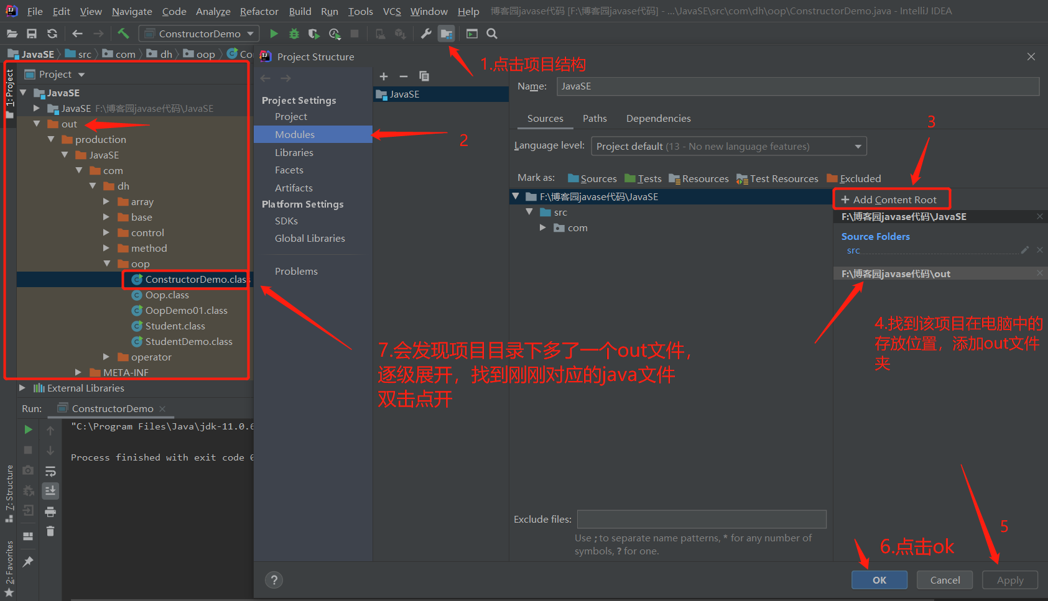Click the soft-wrap icon in Run panel
Screen dimensions: 1048x601
50,471
